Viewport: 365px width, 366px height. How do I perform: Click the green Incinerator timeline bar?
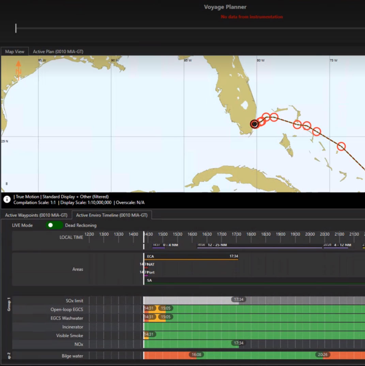pos(252,327)
